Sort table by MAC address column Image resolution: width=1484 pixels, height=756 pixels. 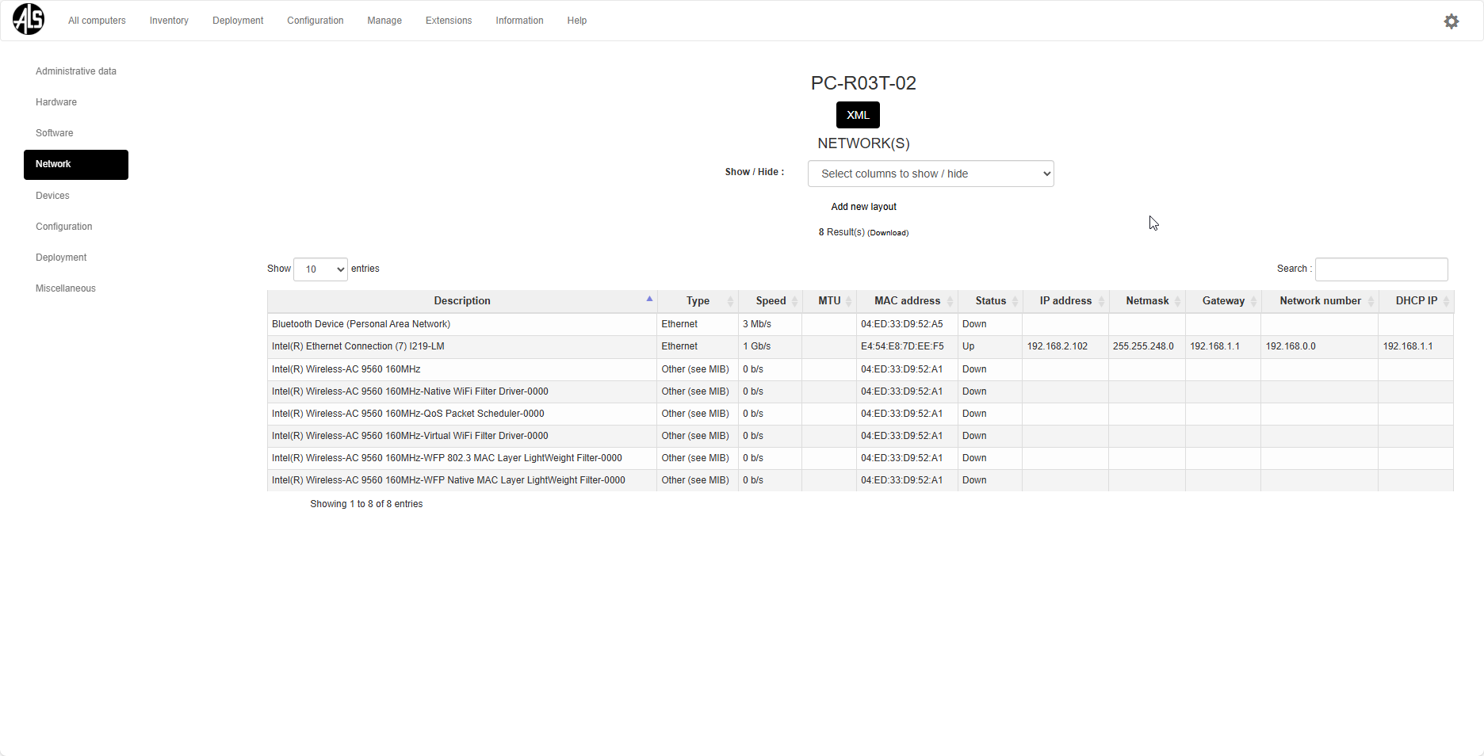coord(907,301)
